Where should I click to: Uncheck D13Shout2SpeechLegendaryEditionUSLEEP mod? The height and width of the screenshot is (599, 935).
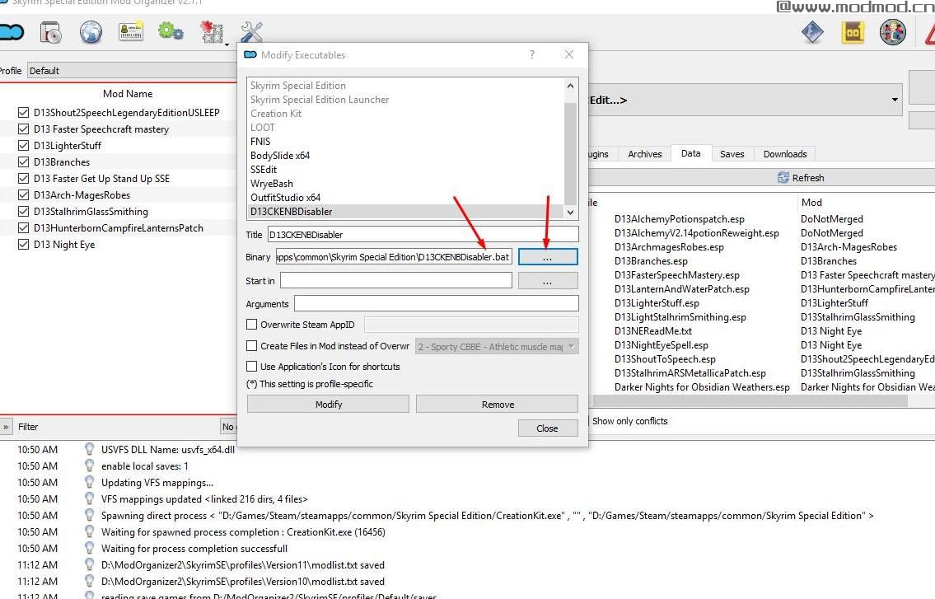(23, 112)
